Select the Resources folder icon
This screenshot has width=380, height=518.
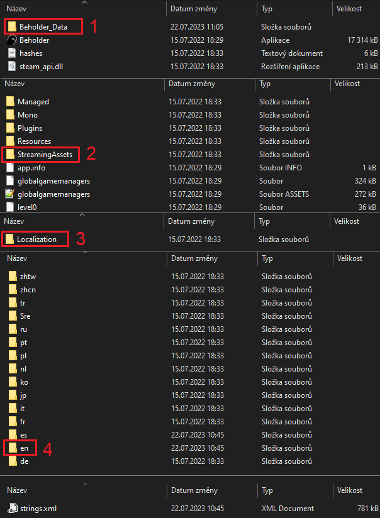click(x=10, y=141)
